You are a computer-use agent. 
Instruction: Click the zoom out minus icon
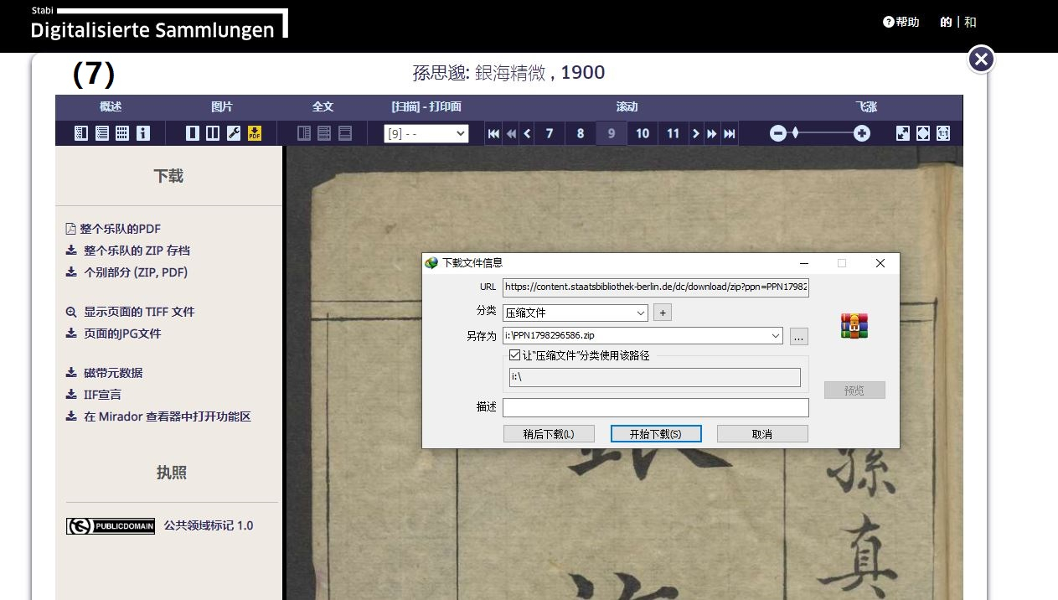778,133
